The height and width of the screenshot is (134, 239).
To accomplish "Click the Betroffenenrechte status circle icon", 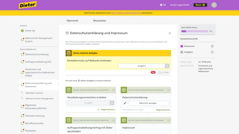I will [22, 123].
